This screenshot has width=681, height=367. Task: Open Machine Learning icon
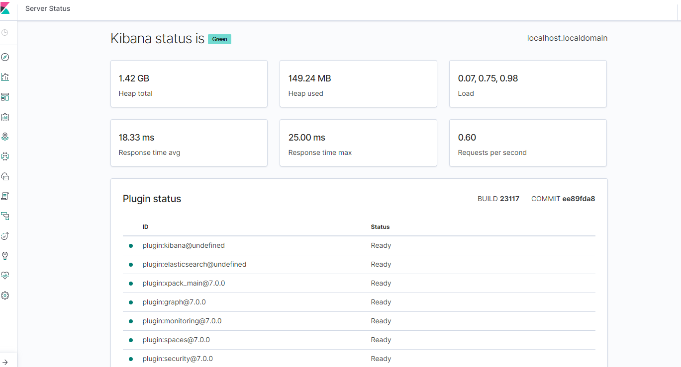(x=5, y=156)
